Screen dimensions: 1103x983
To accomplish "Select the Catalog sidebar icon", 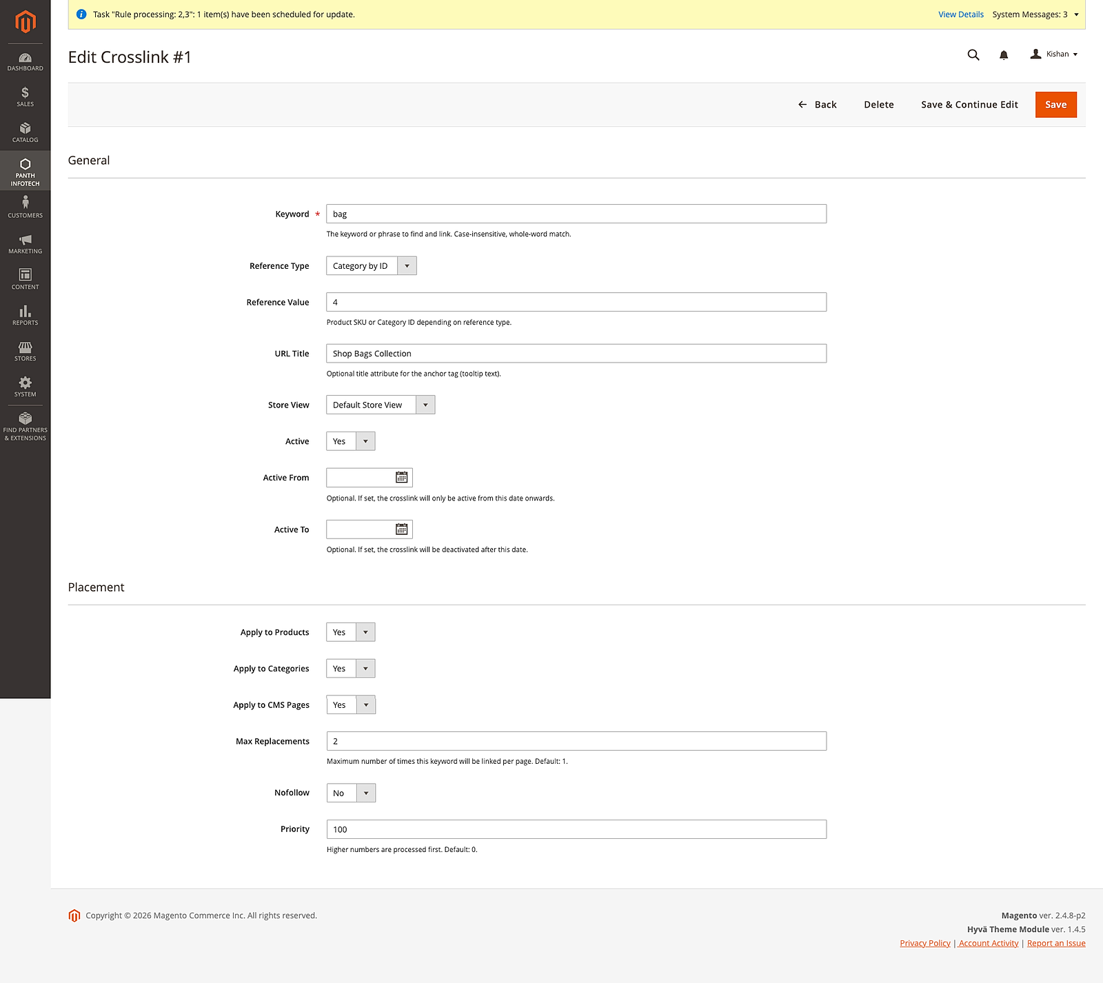I will [25, 132].
